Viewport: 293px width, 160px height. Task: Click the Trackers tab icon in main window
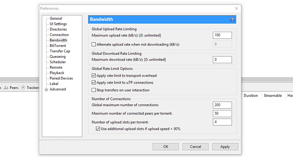coord(23,87)
